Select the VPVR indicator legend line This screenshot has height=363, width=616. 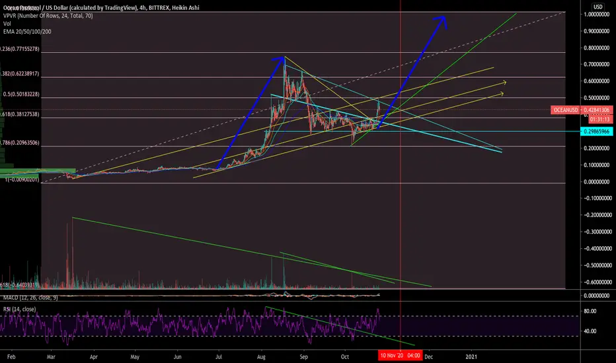click(x=48, y=16)
